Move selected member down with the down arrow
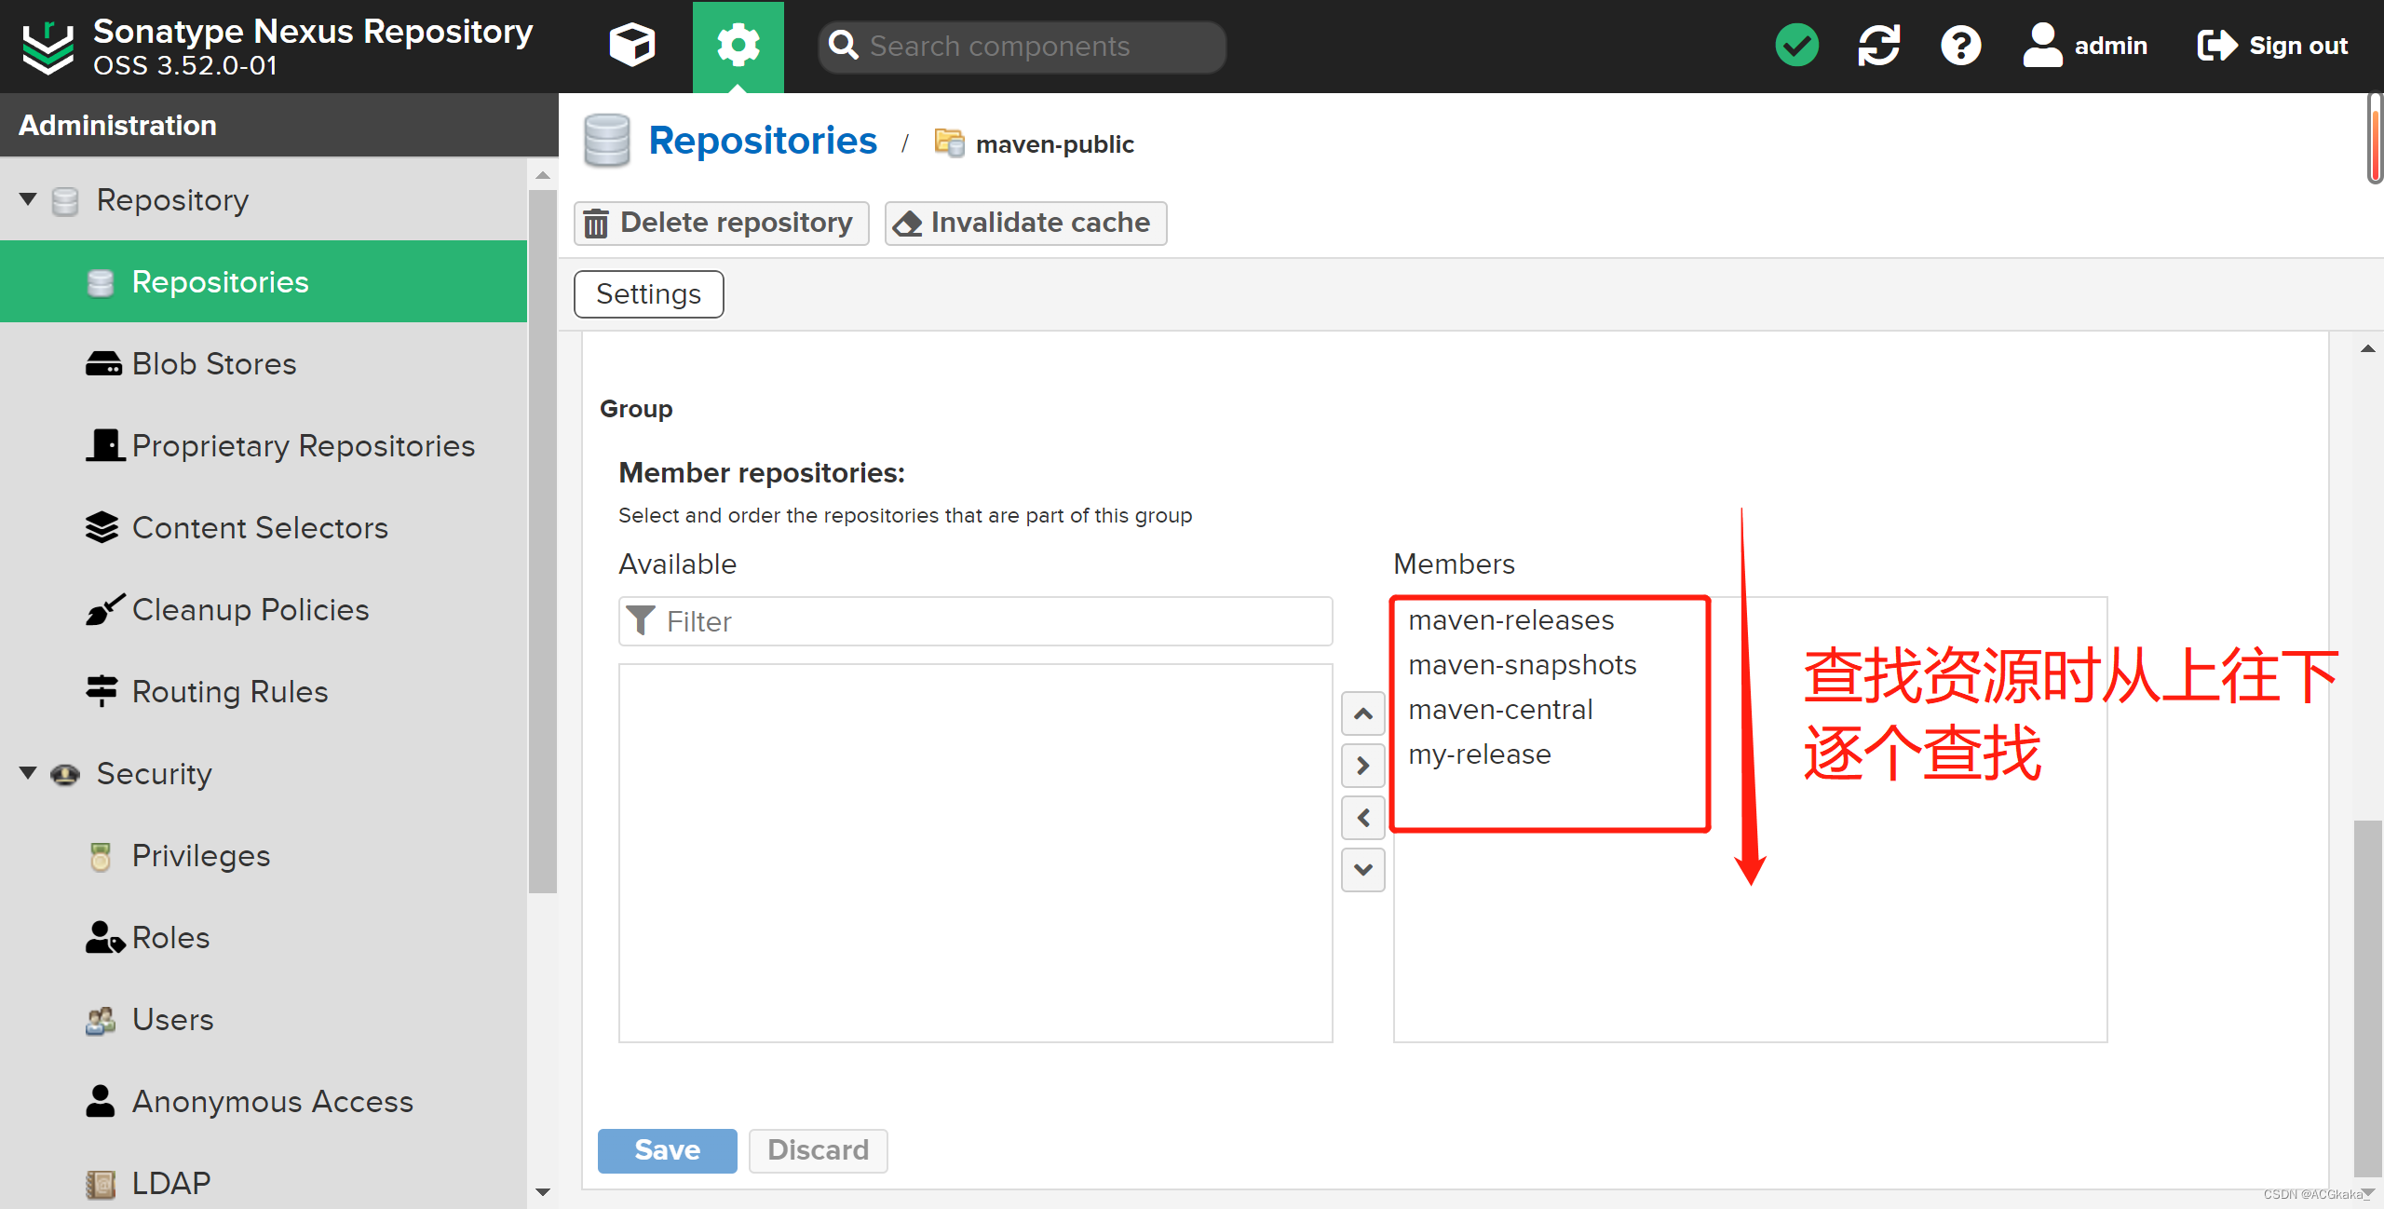Image resolution: width=2384 pixels, height=1209 pixels. point(1362,870)
